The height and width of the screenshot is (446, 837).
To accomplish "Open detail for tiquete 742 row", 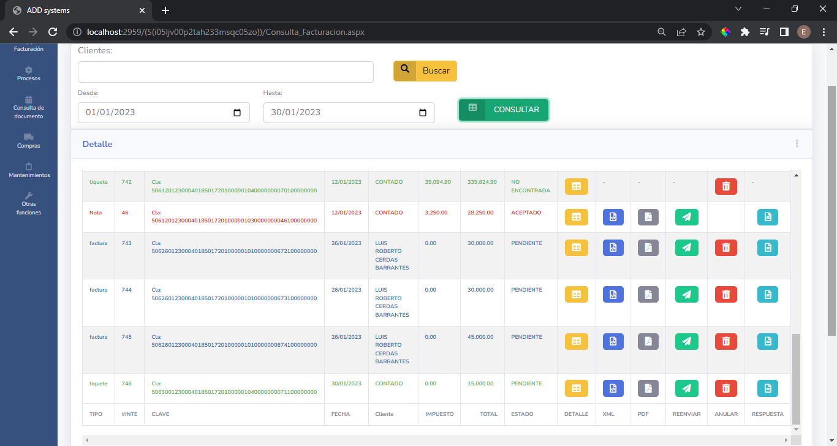I will tap(576, 186).
